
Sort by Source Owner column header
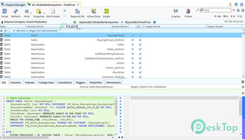click(35, 26)
